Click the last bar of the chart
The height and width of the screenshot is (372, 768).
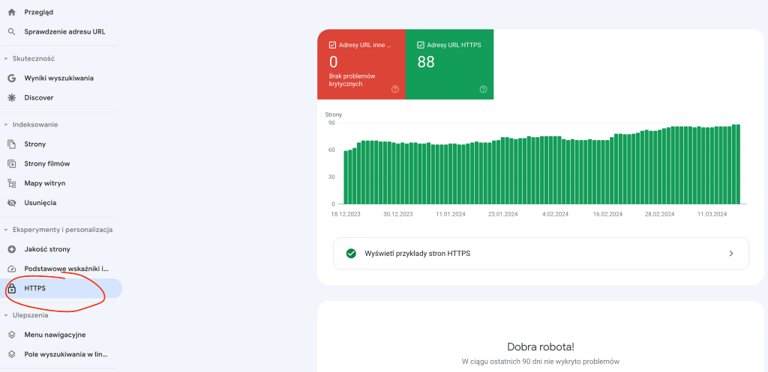click(x=738, y=164)
